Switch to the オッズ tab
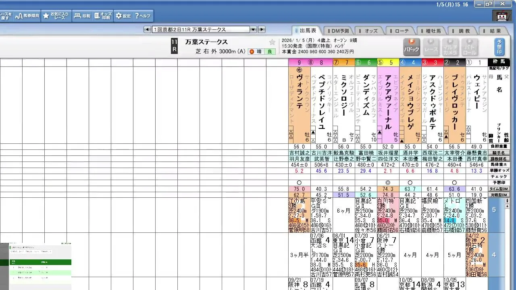This screenshot has width=516, height=290. [x=370, y=31]
